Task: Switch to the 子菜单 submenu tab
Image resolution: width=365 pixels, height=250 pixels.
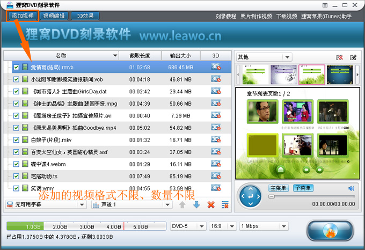Action: click(303, 188)
